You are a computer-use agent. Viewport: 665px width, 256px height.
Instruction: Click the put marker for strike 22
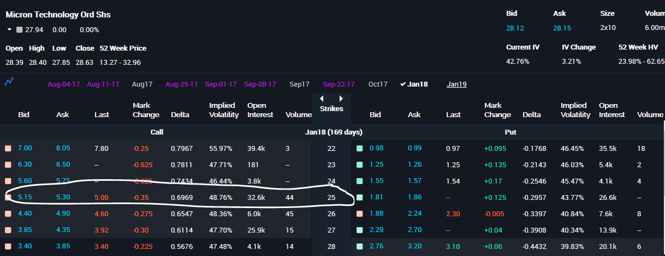[359, 148]
